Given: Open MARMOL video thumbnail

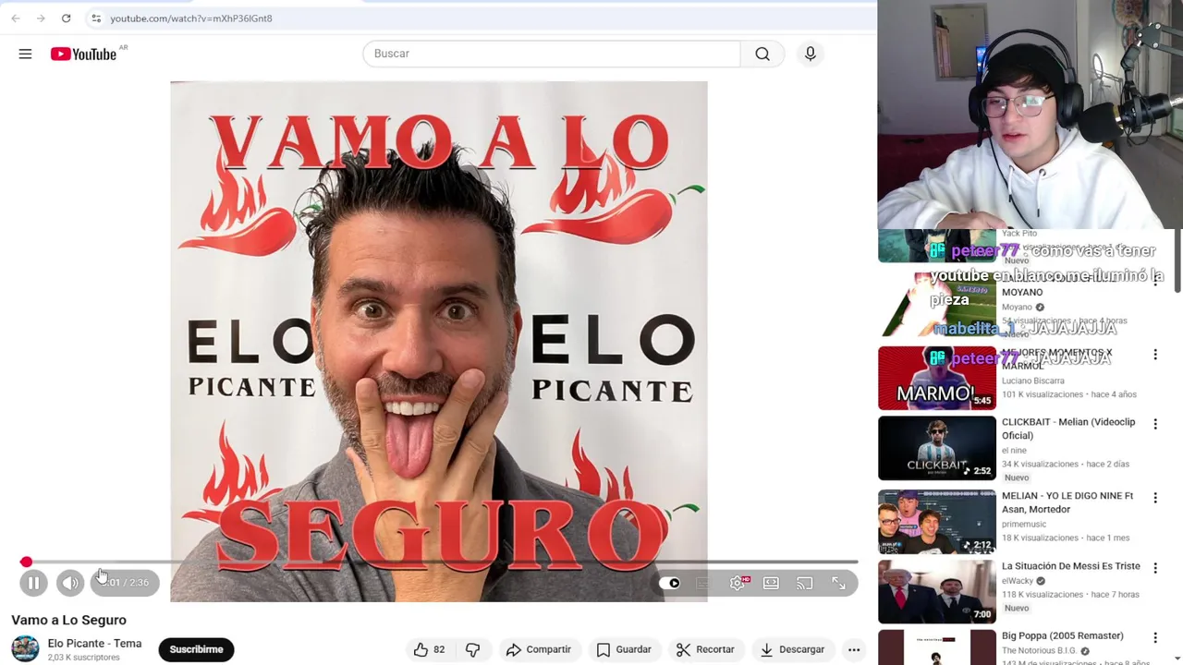Looking at the screenshot, I should (937, 378).
